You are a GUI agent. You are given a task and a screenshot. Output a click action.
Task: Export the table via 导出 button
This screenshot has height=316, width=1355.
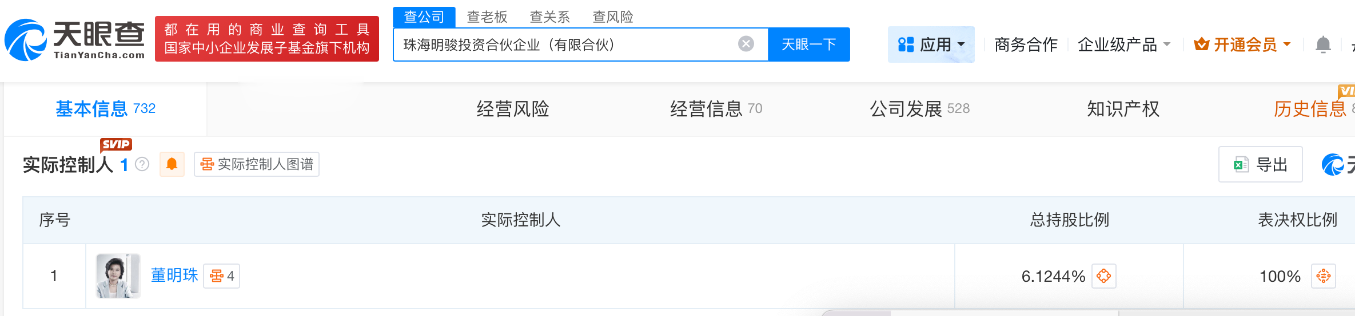tap(1260, 164)
